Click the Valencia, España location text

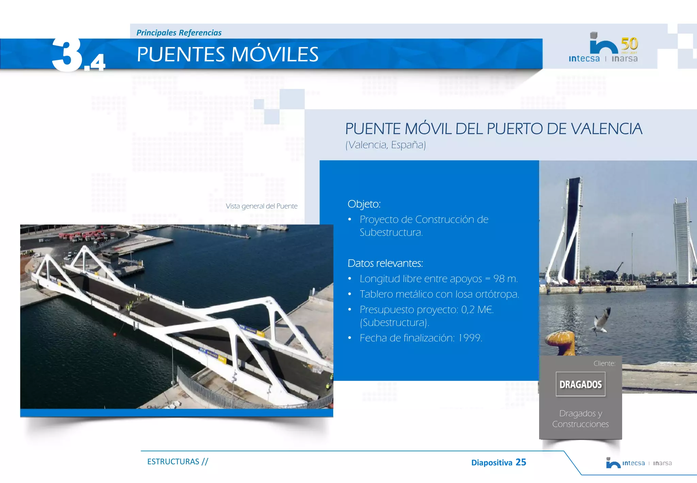pos(386,145)
